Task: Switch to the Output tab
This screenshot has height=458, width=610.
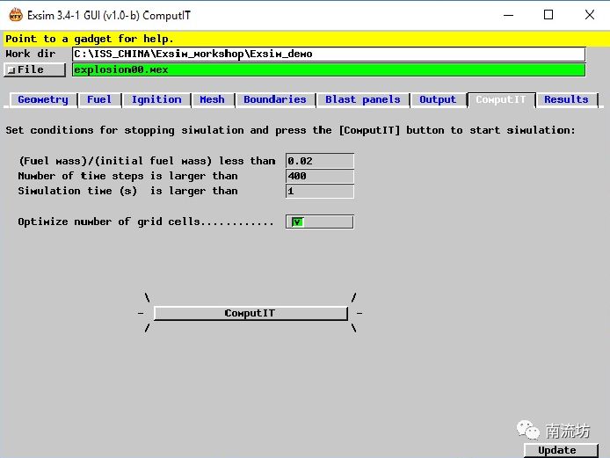Action: click(438, 99)
